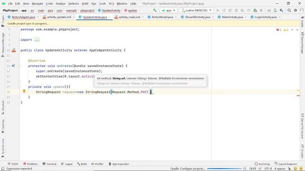Open the App Inspection tool window
Image resolution: width=305 pixels, height=171 pixels.
point(119,164)
